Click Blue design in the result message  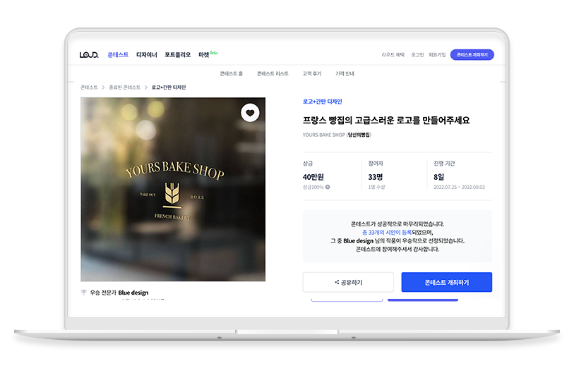coord(358,241)
